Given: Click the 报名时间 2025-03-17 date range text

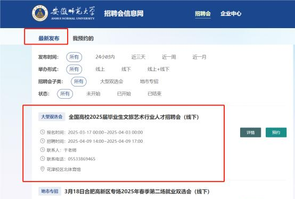Looking at the screenshot, I should tap(105, 133).
